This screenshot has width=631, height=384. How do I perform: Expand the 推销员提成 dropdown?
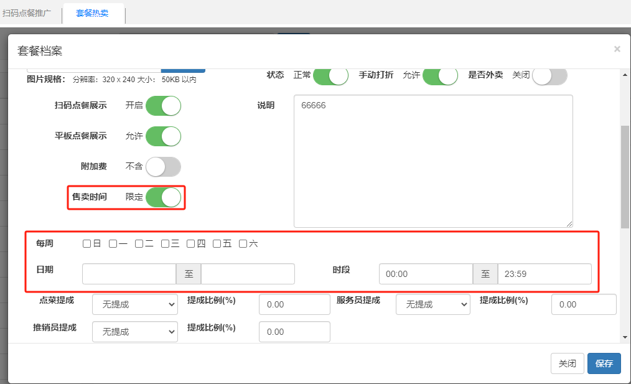pyautogui.click(x=135, y=332)
